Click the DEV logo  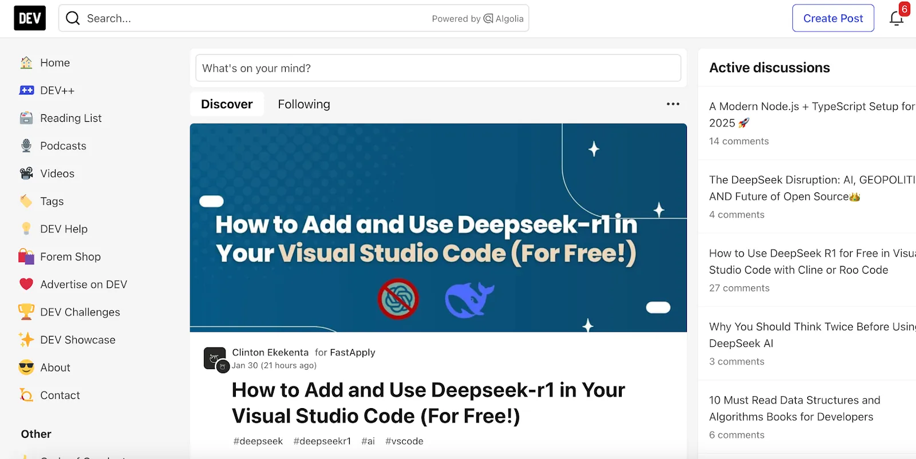(x=30, y=18)
